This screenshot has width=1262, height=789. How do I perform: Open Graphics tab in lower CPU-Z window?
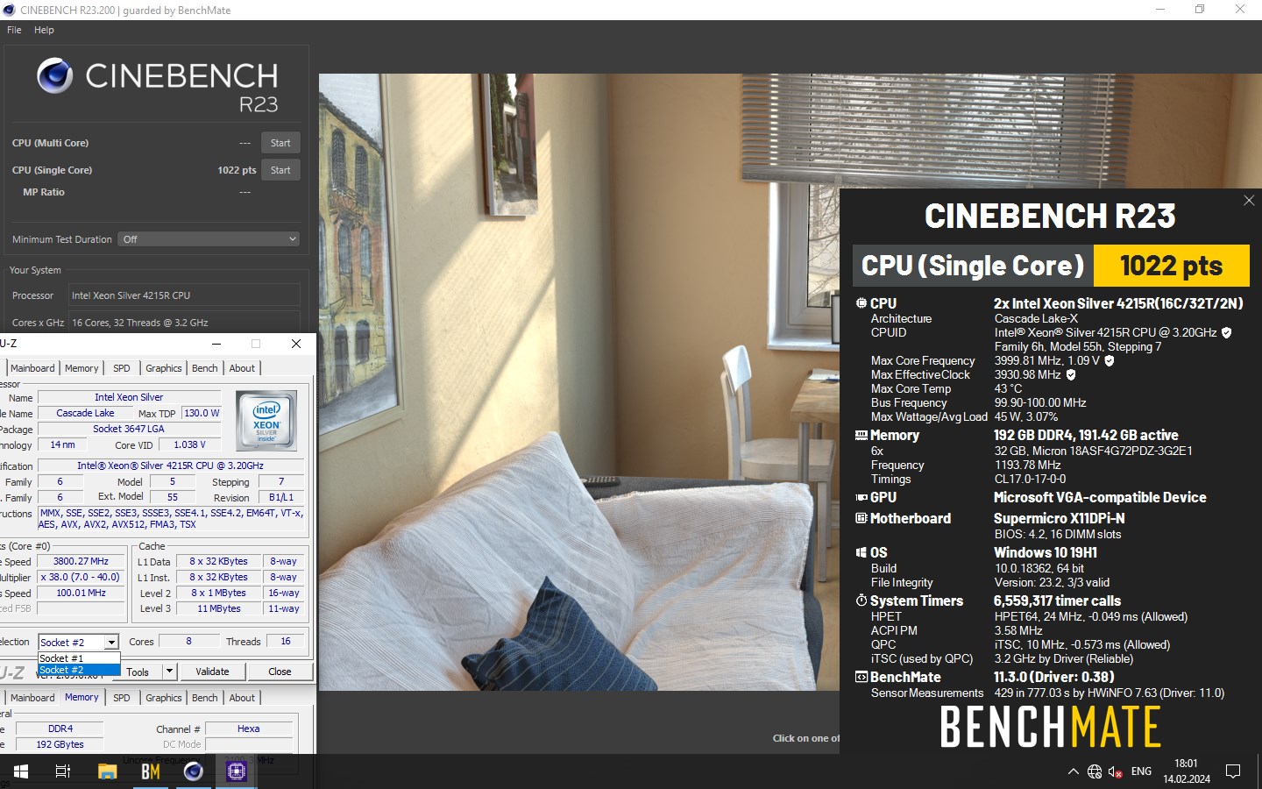tap(164, 698)
